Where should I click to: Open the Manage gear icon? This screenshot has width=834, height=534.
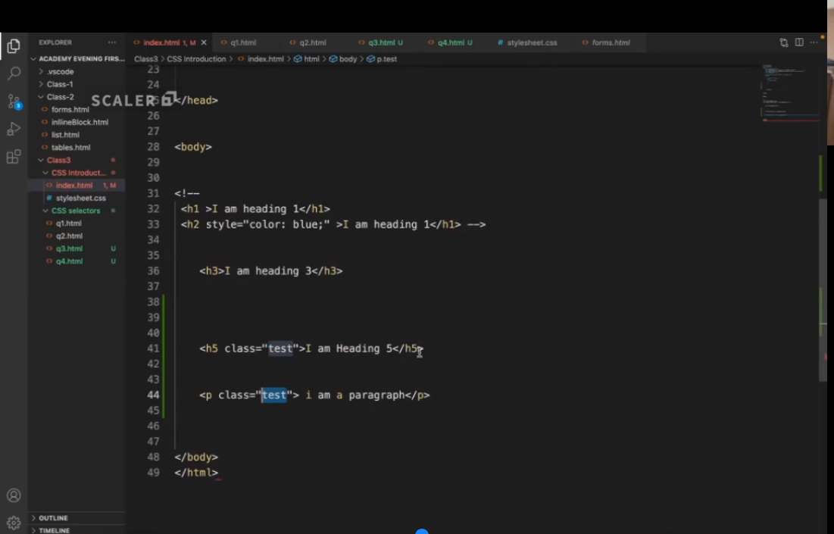coord(14,523)
